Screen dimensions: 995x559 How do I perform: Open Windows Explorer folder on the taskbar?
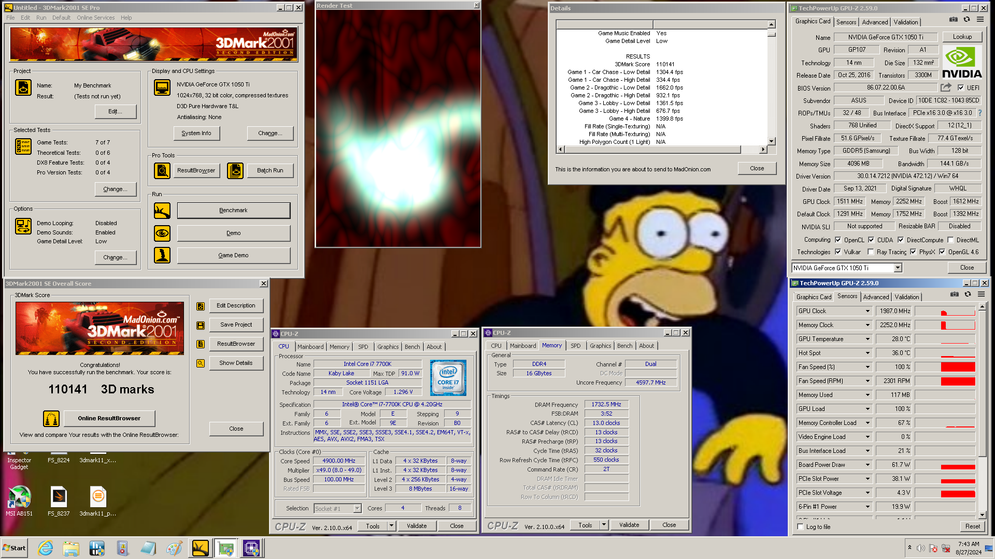pyautogui.click(x=71, y=548)
